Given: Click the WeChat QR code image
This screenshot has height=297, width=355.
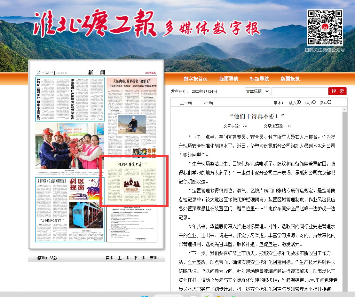Looking at the screenshot, I should point(325,27).
